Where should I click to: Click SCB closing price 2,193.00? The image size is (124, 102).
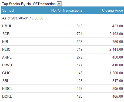[116, 34]
